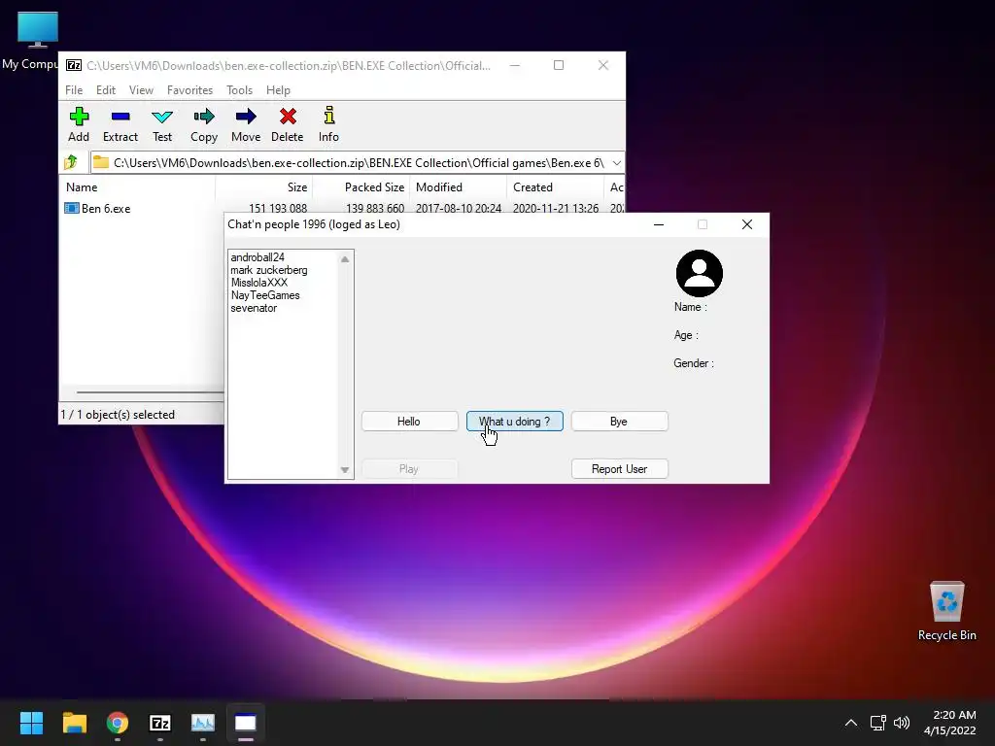Viewport: 995px width, 746px height.
Task: Select user sevenator in chat list
Action: point(254,308)
